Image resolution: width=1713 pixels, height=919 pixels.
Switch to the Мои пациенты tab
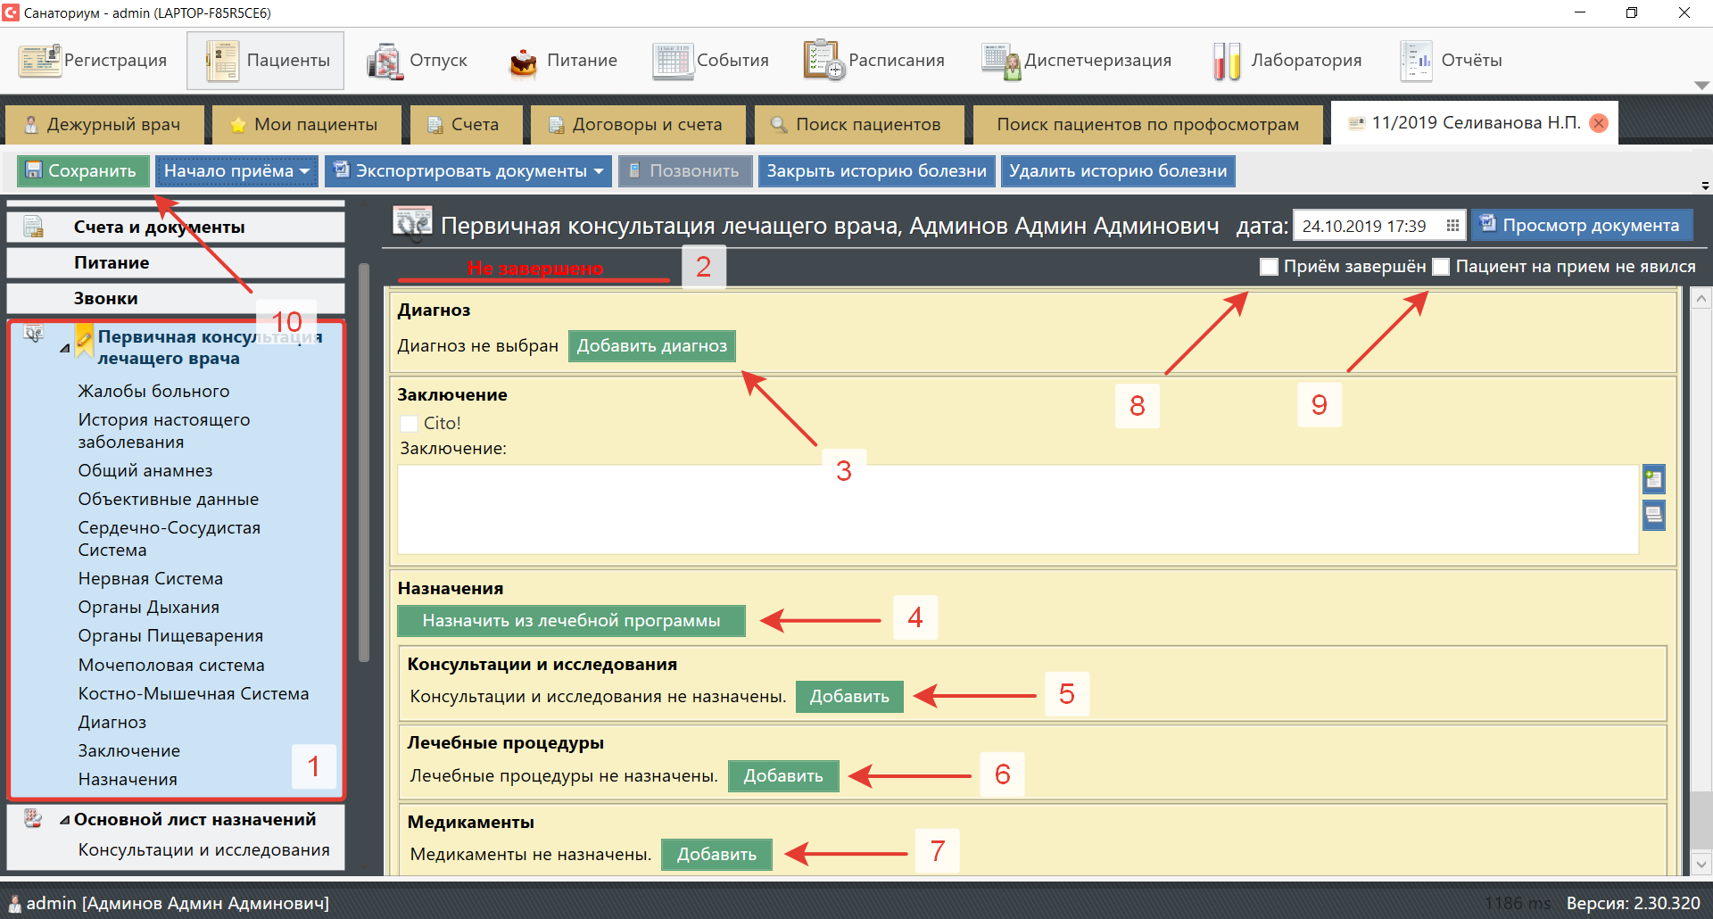[x=306, y=124]
